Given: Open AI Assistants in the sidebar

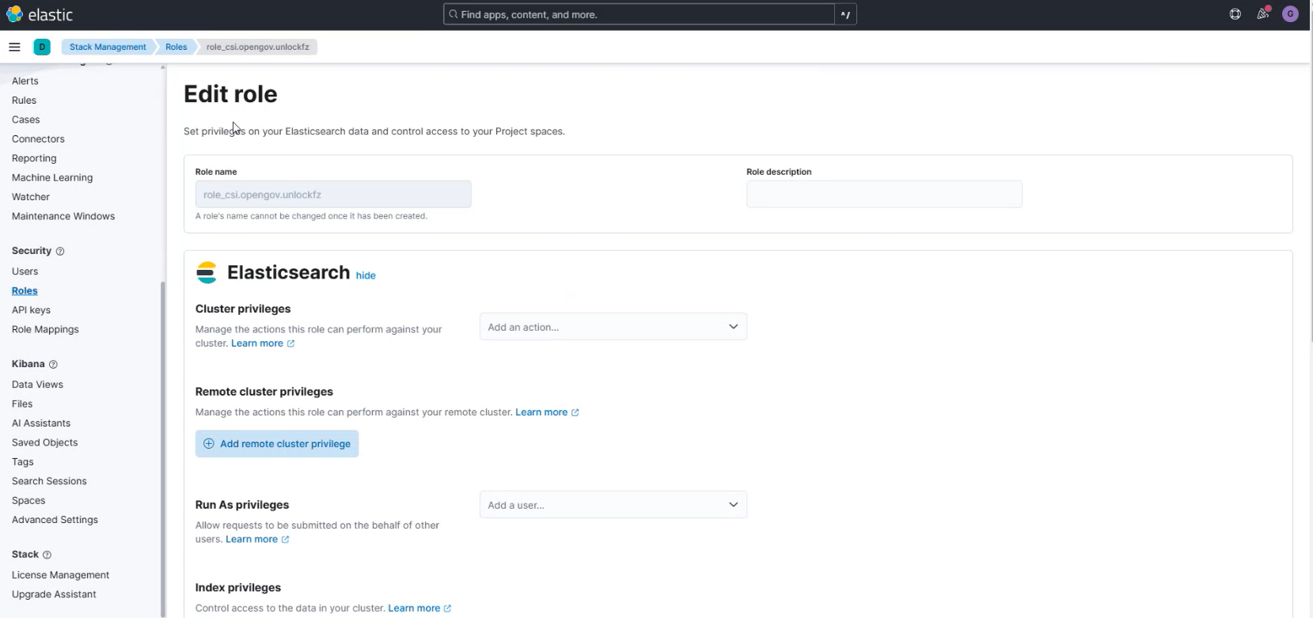Looking at the screenshot, I should coord(41,423).
